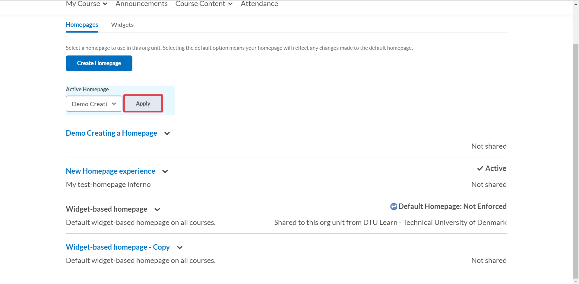The image size is (579, 284).
Task: Click the Active checkmark icon
Action: point(480,169)
